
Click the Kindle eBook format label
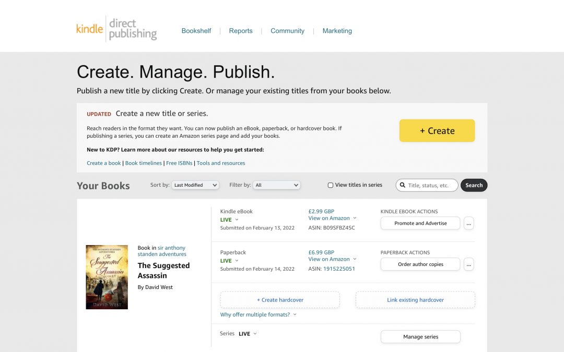(237, 212)
